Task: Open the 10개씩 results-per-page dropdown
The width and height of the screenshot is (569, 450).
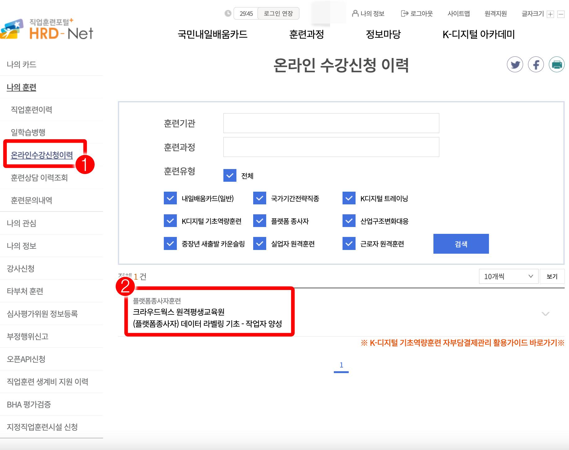Action: click(508, 276)
